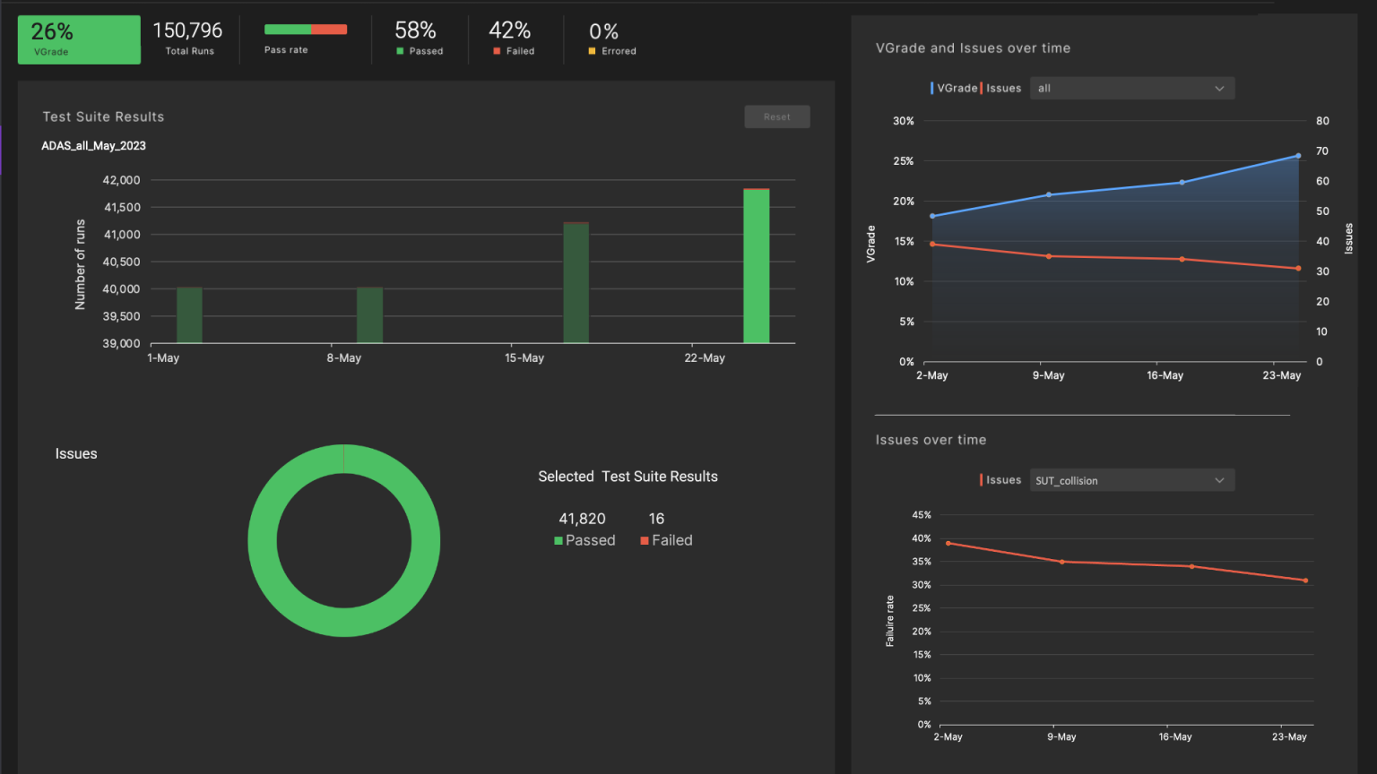
Task: Click the green 26% VGrade card
Action: click(x=78, y=39)
